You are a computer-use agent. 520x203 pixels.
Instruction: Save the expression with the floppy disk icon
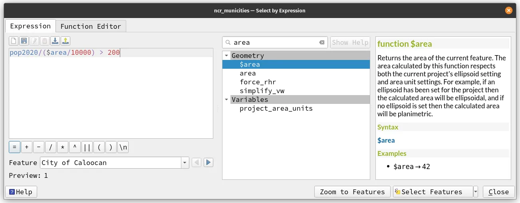tap(24, 41)
